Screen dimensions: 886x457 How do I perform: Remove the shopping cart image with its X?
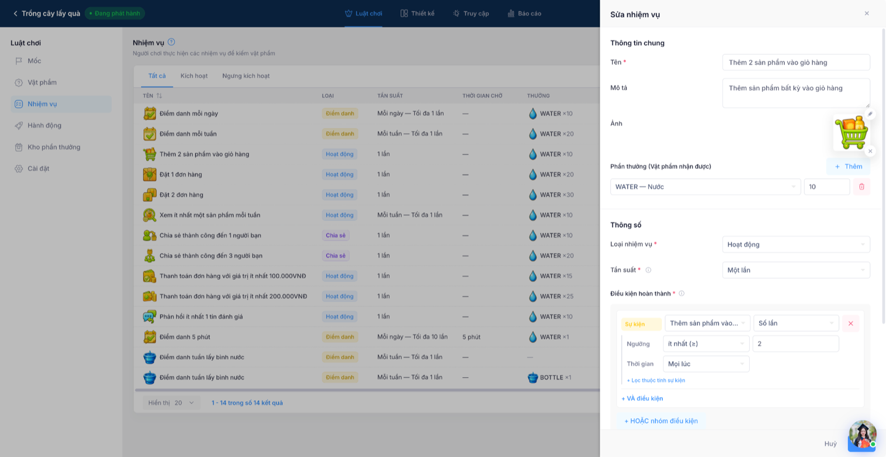click(x=870, y=151)
